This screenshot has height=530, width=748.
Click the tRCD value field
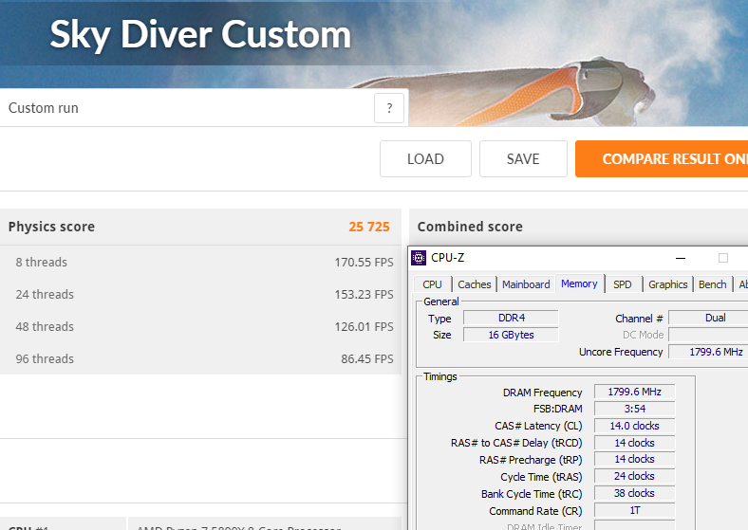coord(634,443)
